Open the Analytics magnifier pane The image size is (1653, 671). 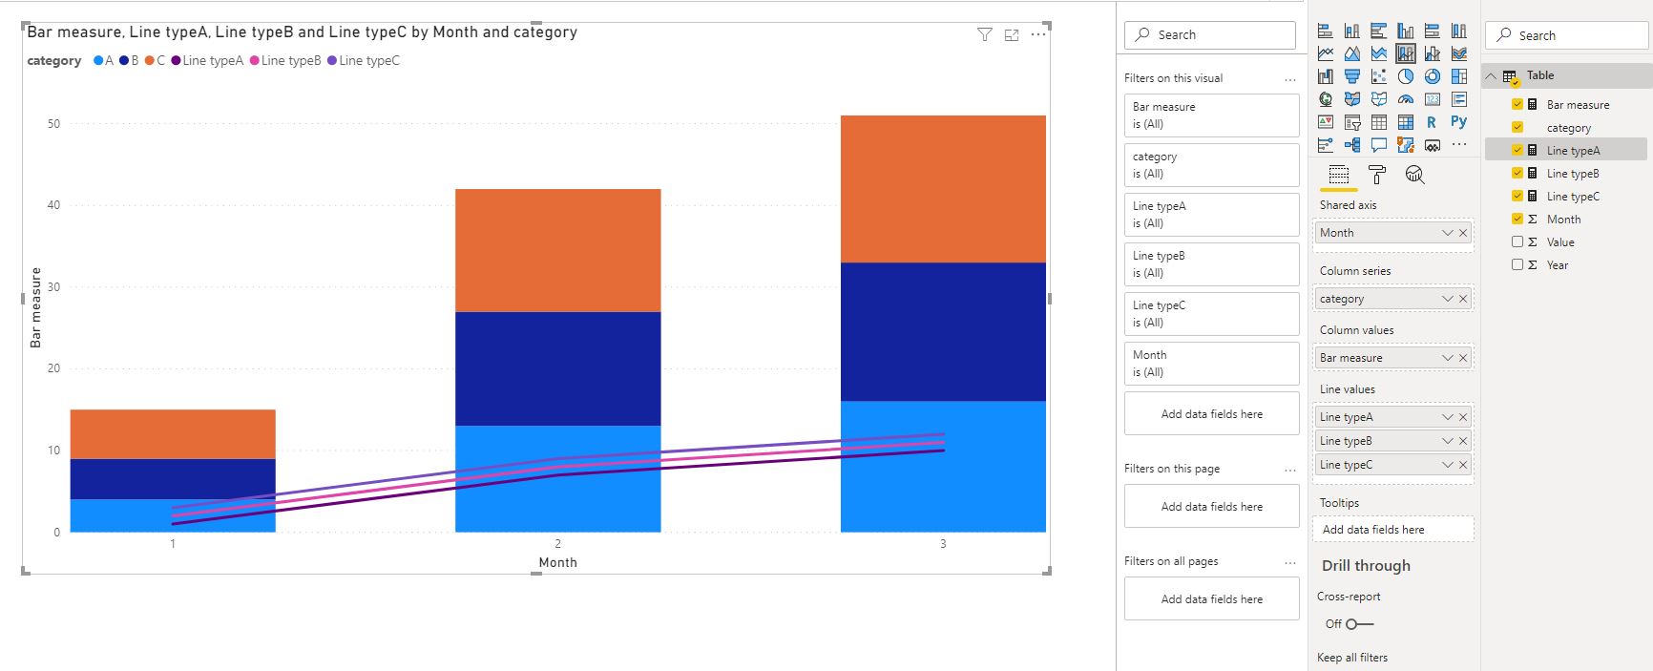click(1414, 175)
